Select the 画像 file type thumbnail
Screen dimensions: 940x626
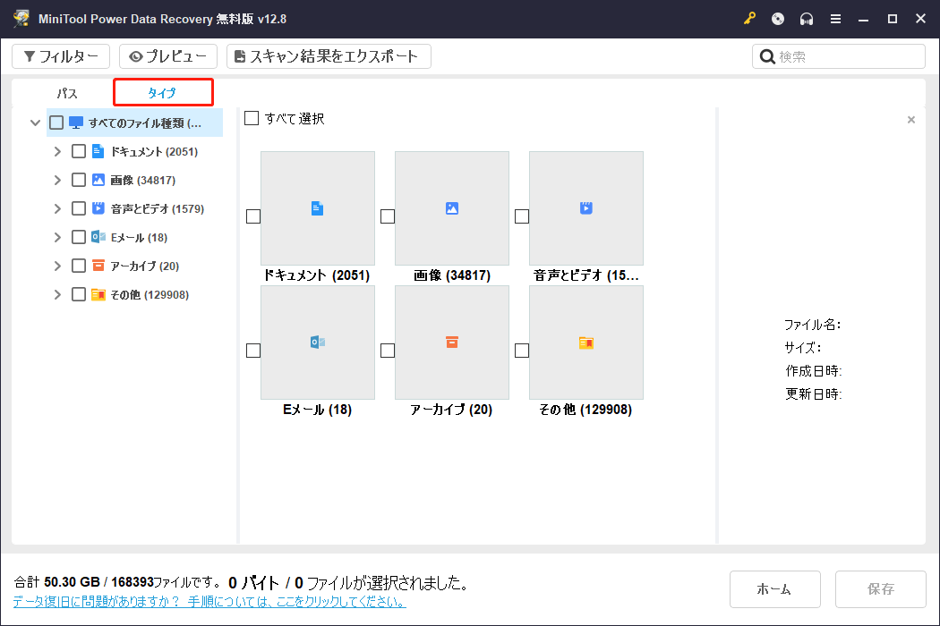(452, 208)
